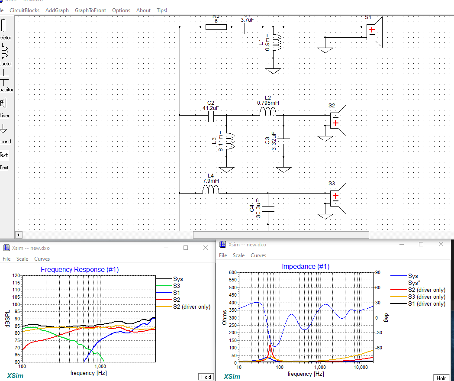The height and width of the screenshot is (381, 454).
Task: Click the S1 legend entry in Frequency Response
Action: [168, 293]
